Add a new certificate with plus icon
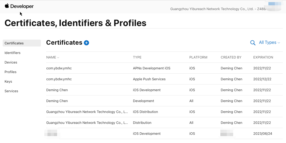286x143 pixels. [86, 43]
